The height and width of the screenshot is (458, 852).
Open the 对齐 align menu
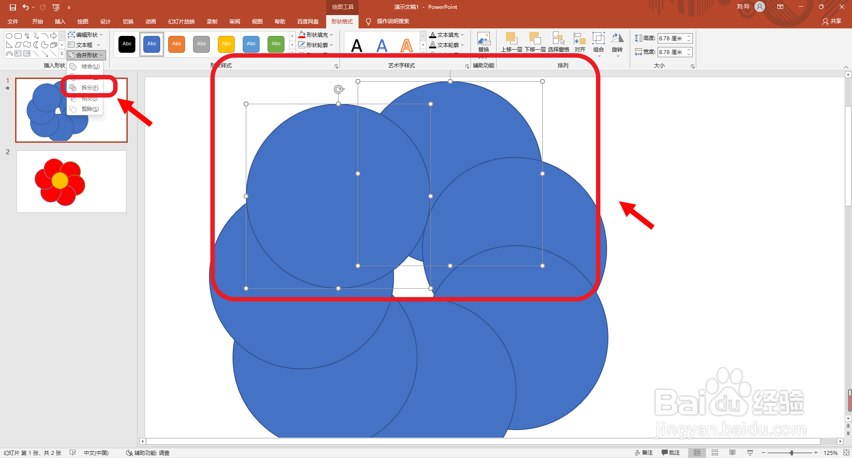[x=580, y=43]
